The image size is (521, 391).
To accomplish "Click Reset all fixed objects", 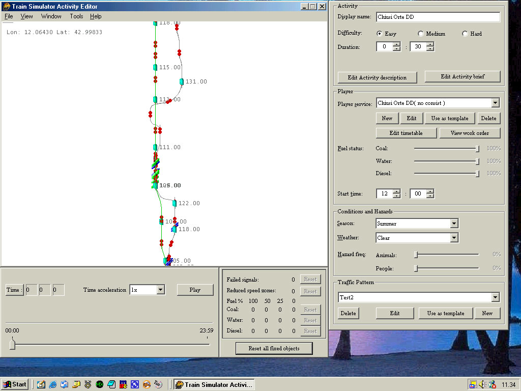I will click(274, 348).
